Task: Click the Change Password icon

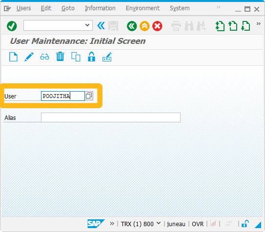Action: tap(107, 57)
